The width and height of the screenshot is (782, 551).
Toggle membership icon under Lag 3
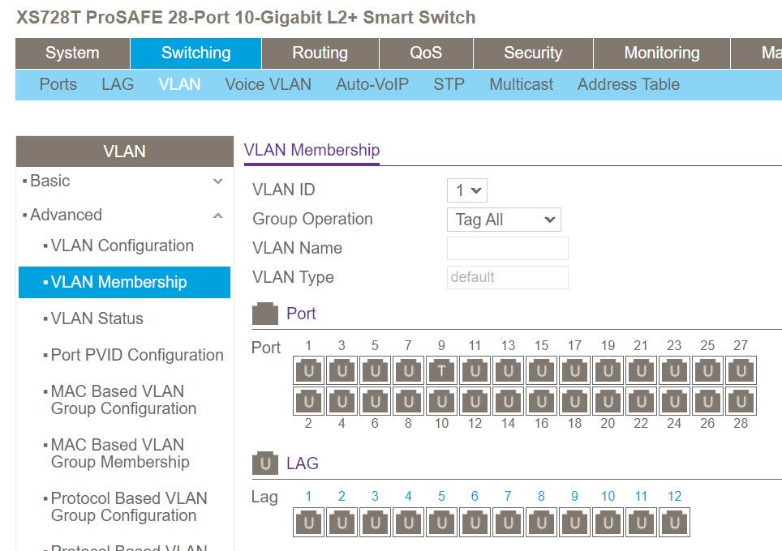click(375, 522)
